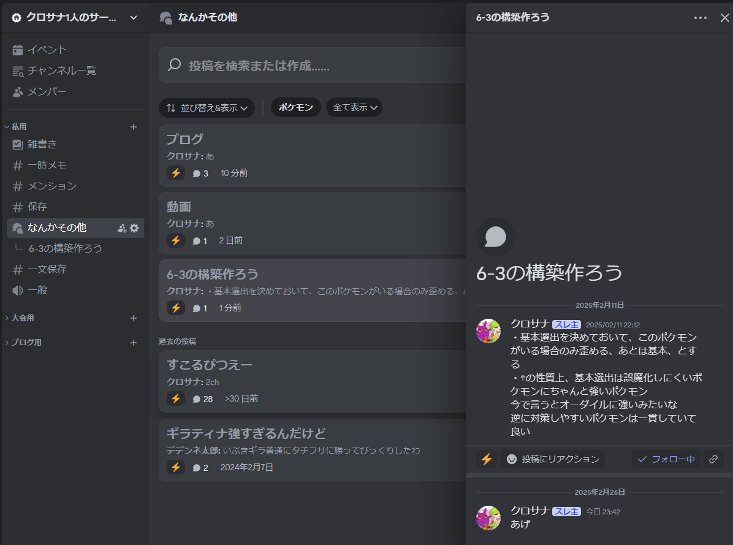Click lightning tag on ギラティナ post
The width and height of the screenshot is (733, 545).
pos(176,467)
